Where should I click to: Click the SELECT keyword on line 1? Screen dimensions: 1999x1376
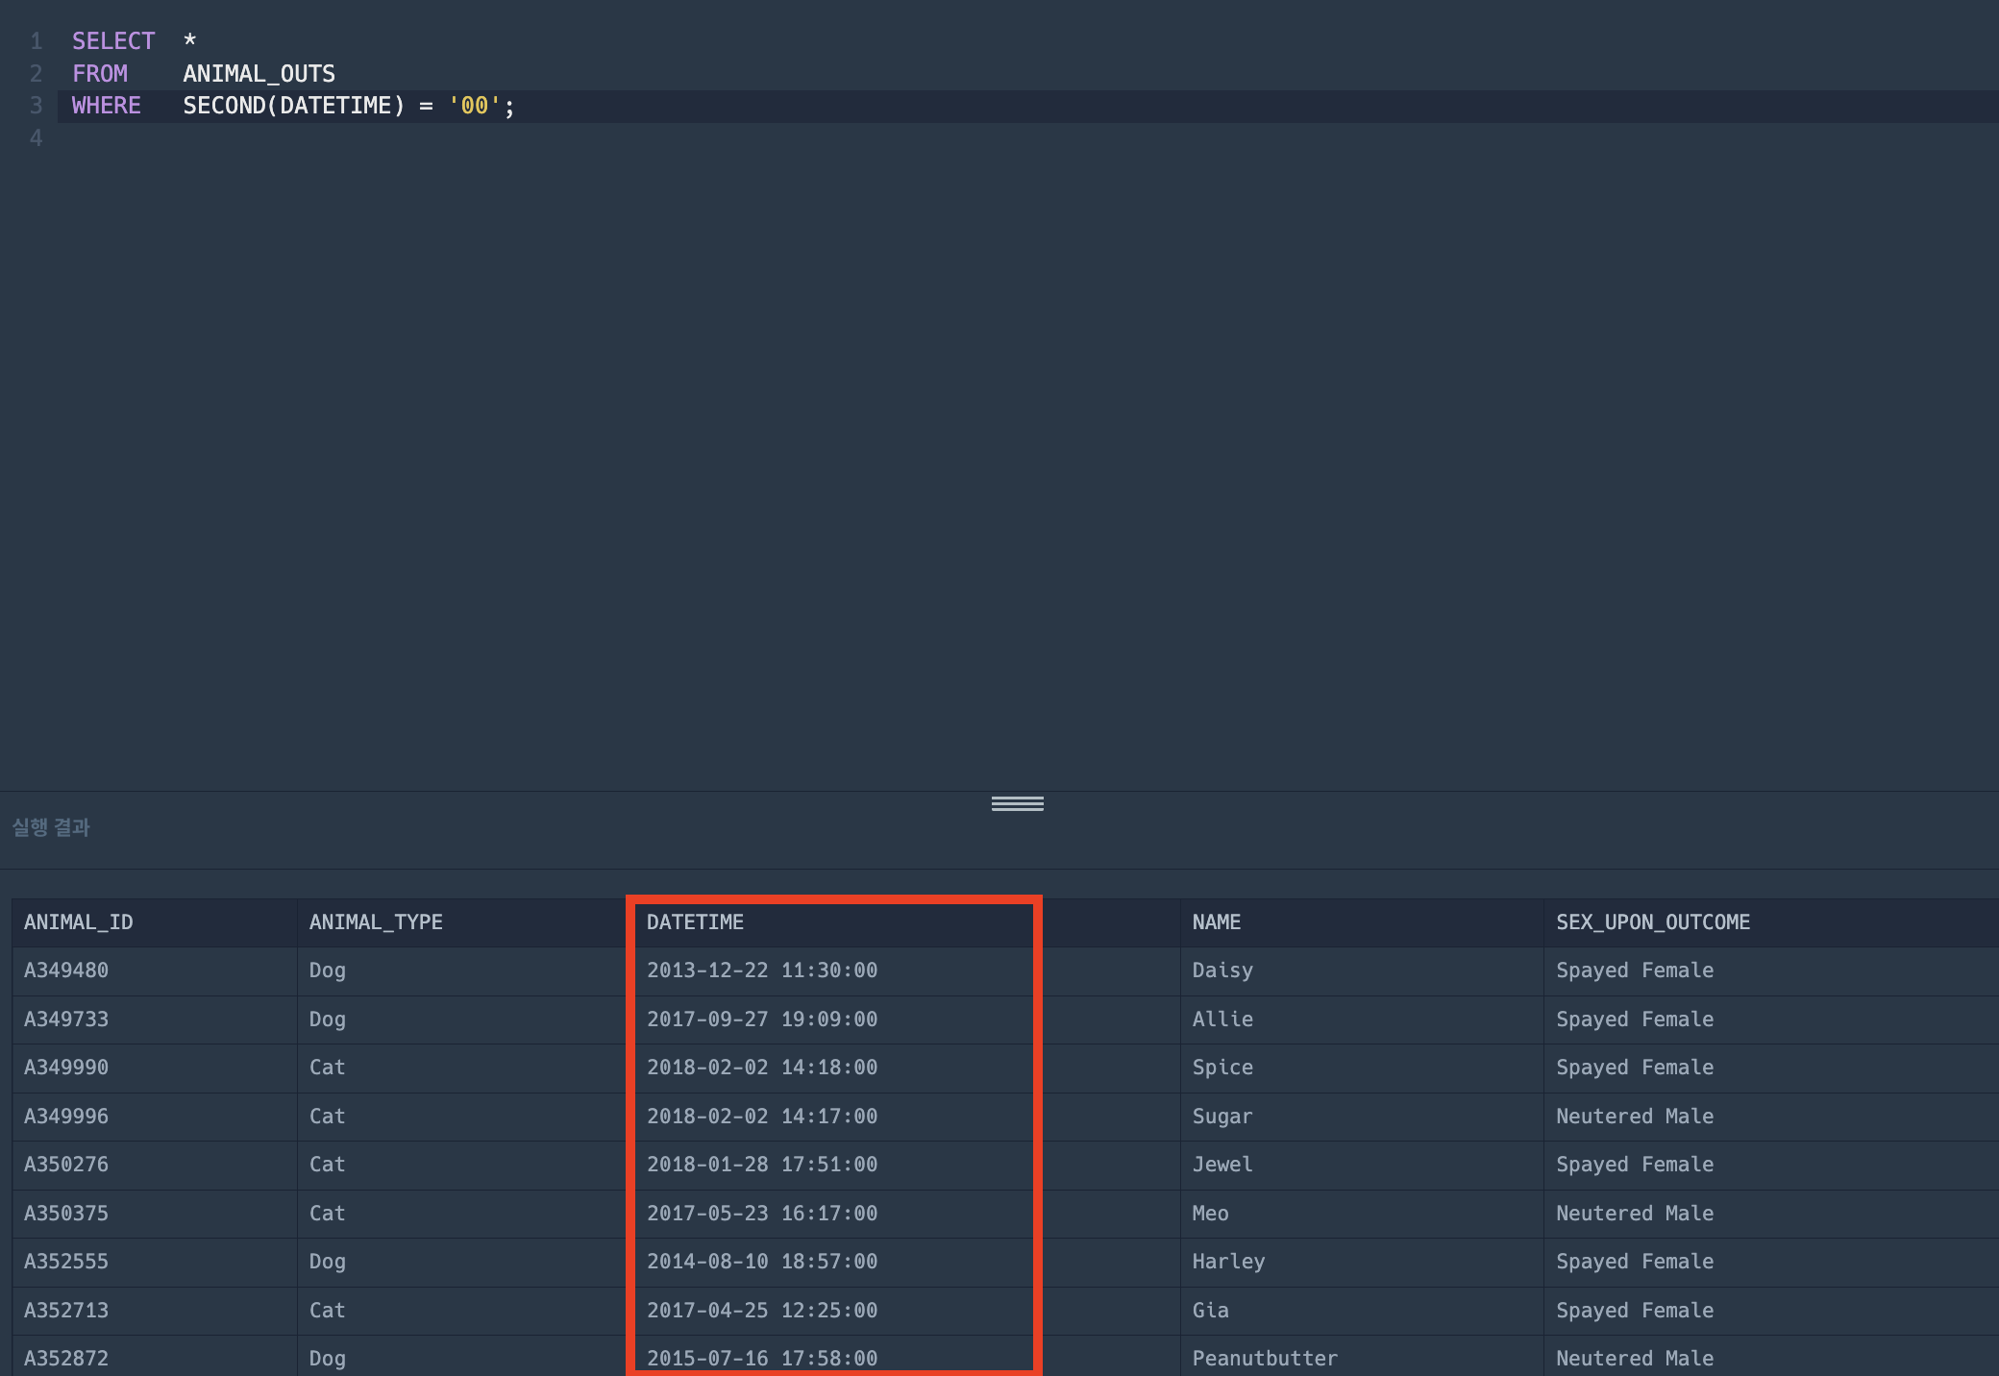112,41
